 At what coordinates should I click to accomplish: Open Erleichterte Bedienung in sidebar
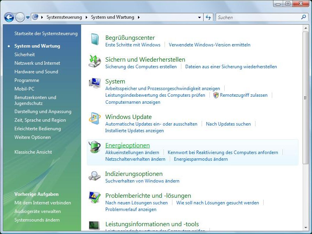tap(37, 129)
